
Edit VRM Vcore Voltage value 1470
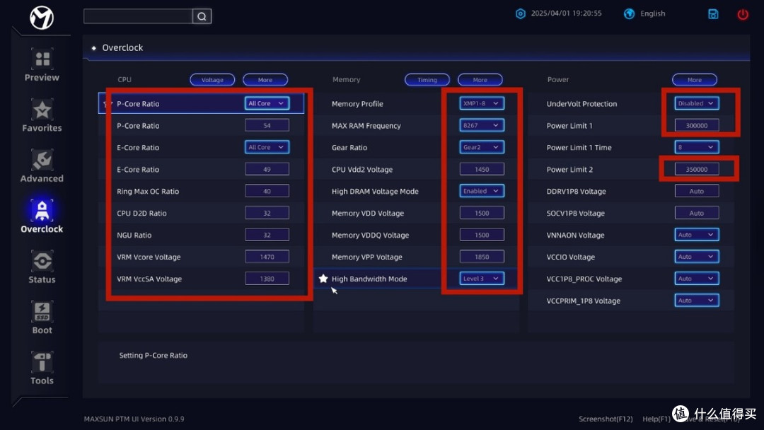point(267,257)
